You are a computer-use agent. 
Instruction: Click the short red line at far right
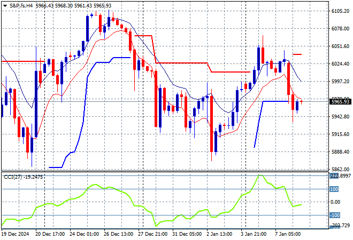click(x=297, y=54)
